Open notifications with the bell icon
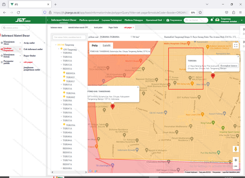This screenshot has width=245, height=178. click(212, 20)
